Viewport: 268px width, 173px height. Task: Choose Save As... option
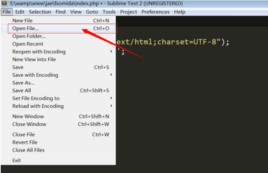tap(23, 83)
